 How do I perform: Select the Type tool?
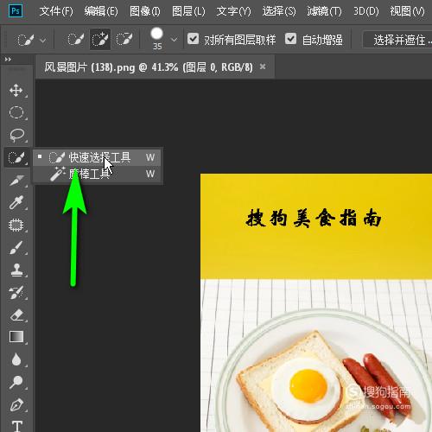pos(17,426)
